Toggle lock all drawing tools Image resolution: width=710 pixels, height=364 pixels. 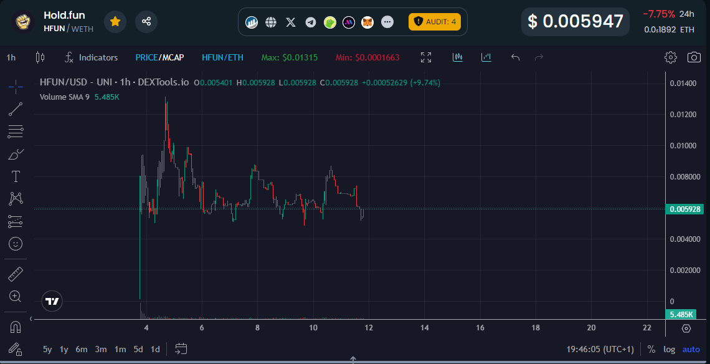[16, 349]
